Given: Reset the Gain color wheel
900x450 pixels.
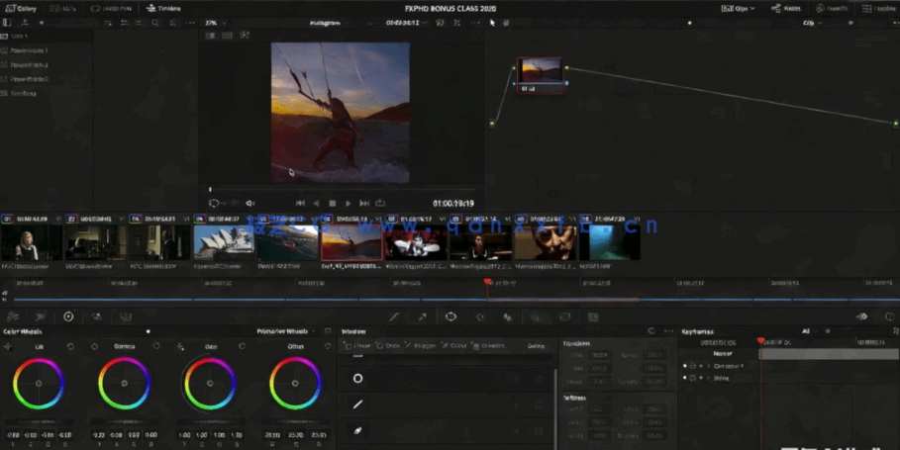Looking at the screenshot, I should pos(243,346).
